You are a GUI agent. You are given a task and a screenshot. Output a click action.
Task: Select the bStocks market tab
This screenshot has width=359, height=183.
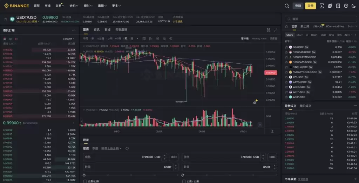click(318, 27)
